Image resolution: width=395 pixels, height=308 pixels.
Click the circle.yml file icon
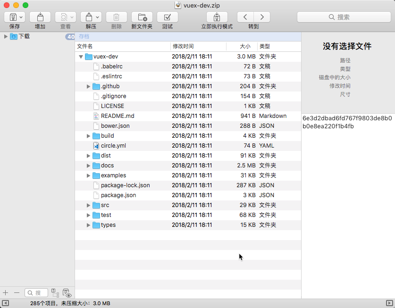click(96, 146)
